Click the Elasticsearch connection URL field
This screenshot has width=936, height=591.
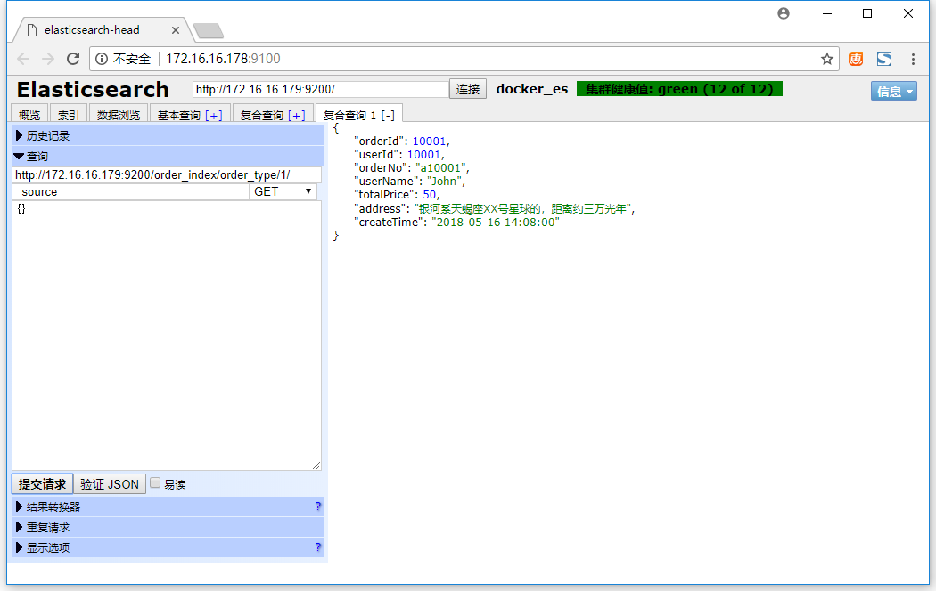[321, 89]
